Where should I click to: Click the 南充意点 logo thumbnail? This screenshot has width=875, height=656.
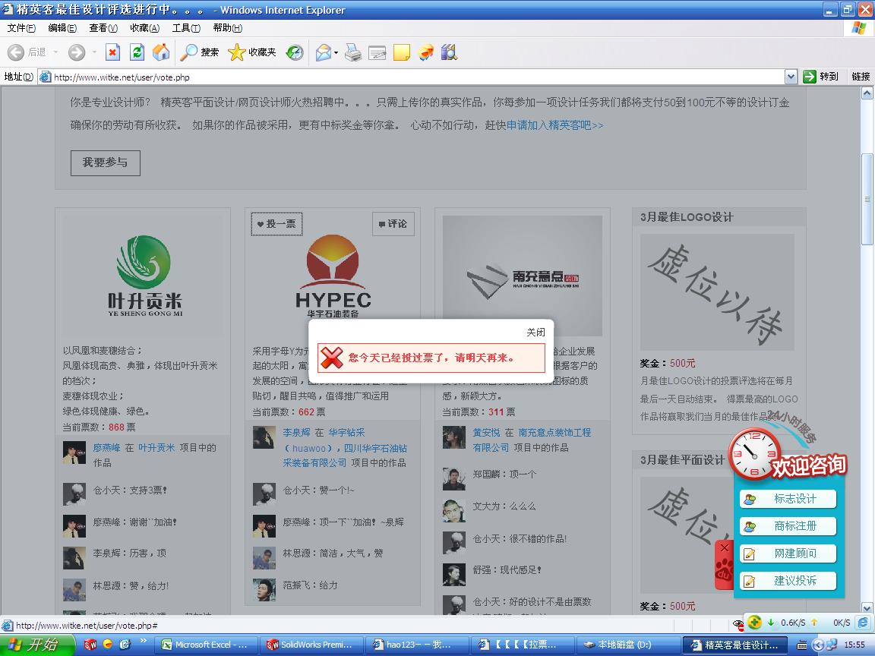523,276
